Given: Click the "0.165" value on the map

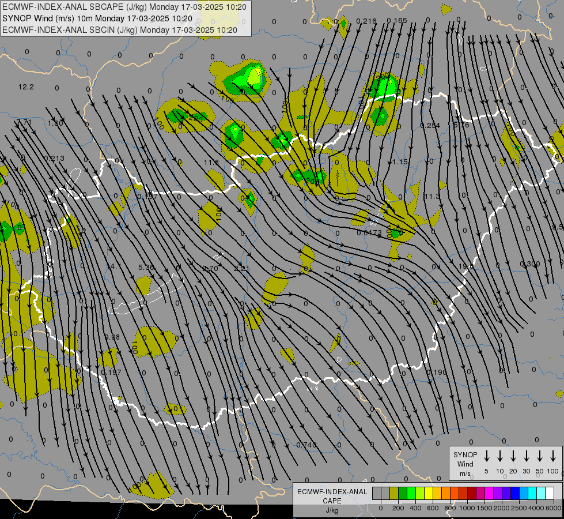Looking at the screenshot, I should [x=397, y=21].
